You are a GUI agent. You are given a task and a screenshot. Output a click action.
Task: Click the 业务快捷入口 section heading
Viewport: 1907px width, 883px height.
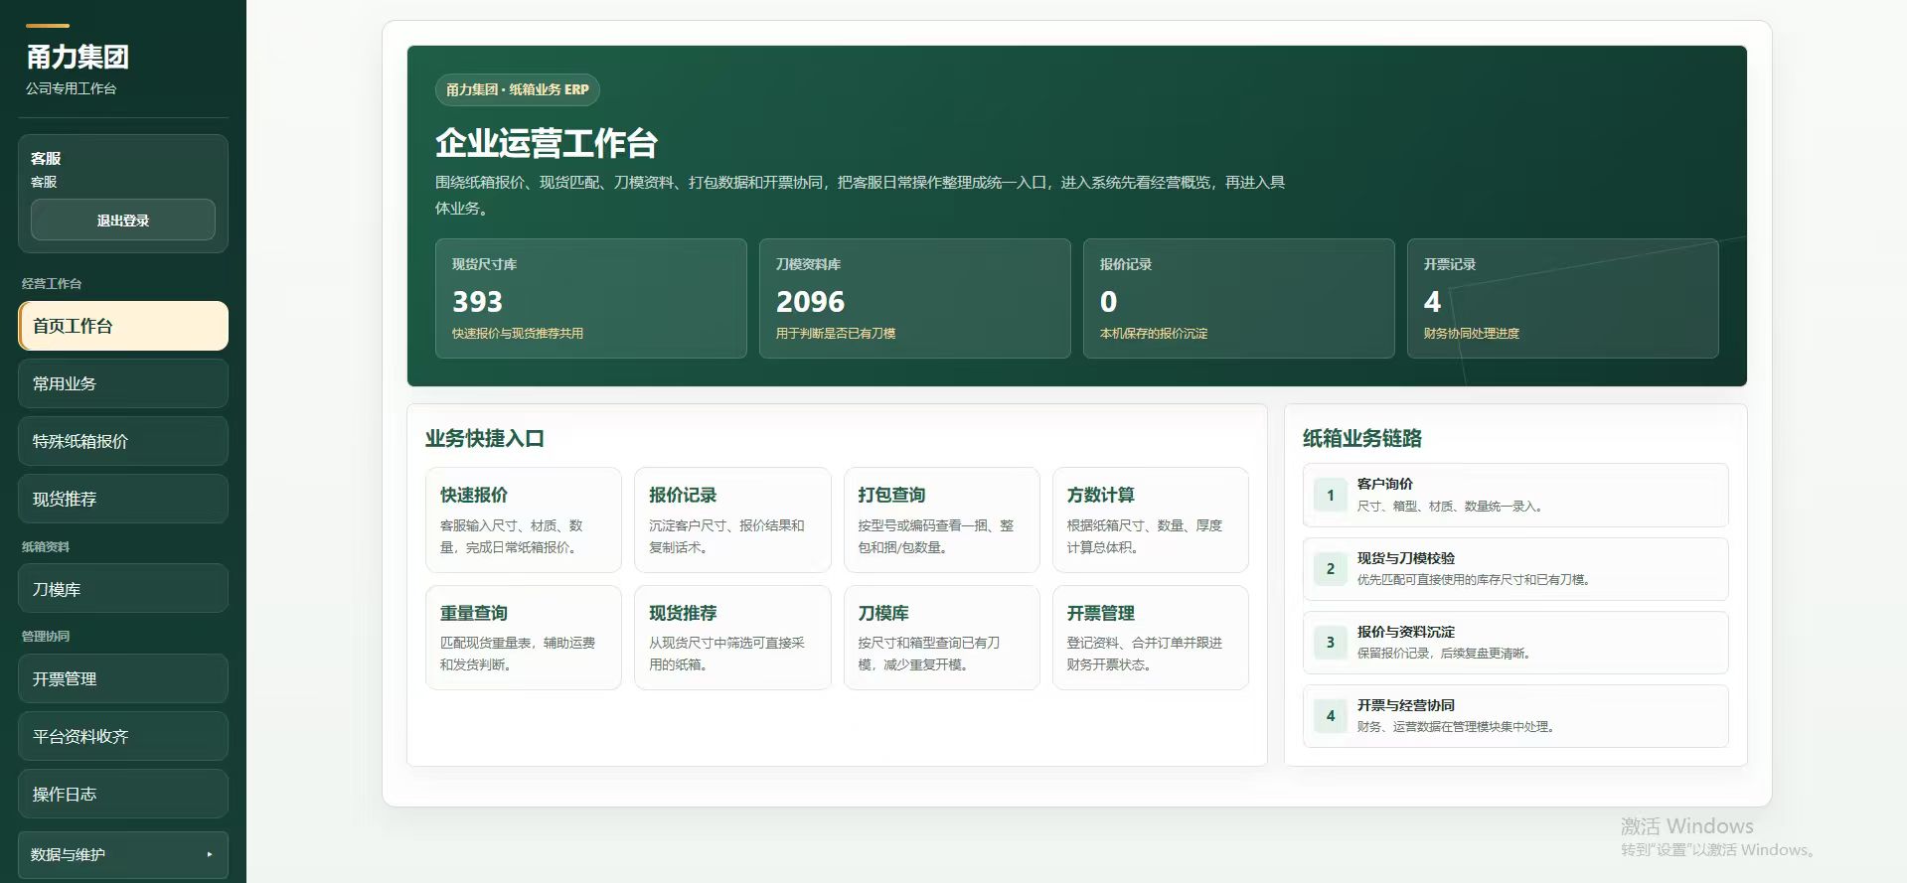[x=485, y=439]
